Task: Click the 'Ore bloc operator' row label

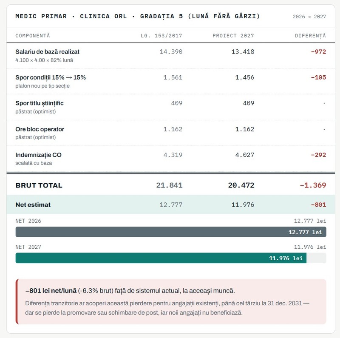Action: [x=40, y=129]
